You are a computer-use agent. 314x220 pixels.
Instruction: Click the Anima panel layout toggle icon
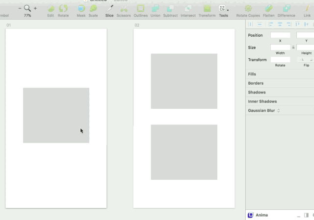pos(306,215)
